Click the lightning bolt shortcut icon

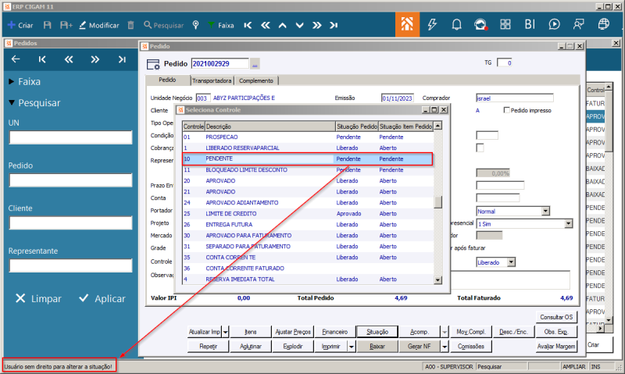[x=432, y=24]
